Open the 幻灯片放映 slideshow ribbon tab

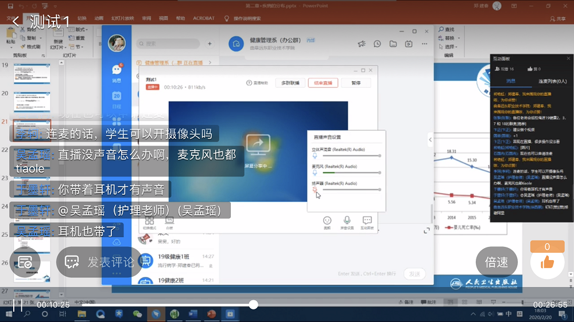pos(123,18)
